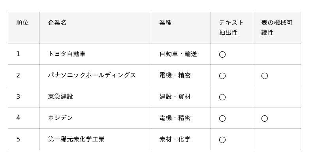Click ホシデン's 表の機械可読性 circle mark
The width and height of the screenshot is (316, 162).
click(x=265, y=118)
